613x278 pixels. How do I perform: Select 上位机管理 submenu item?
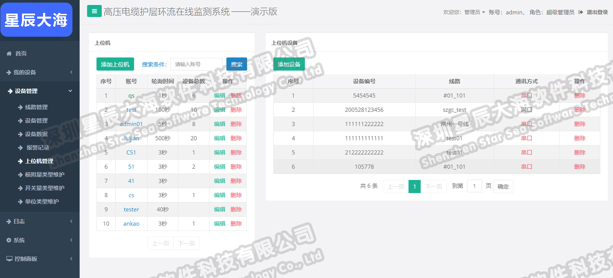[39, 161]
